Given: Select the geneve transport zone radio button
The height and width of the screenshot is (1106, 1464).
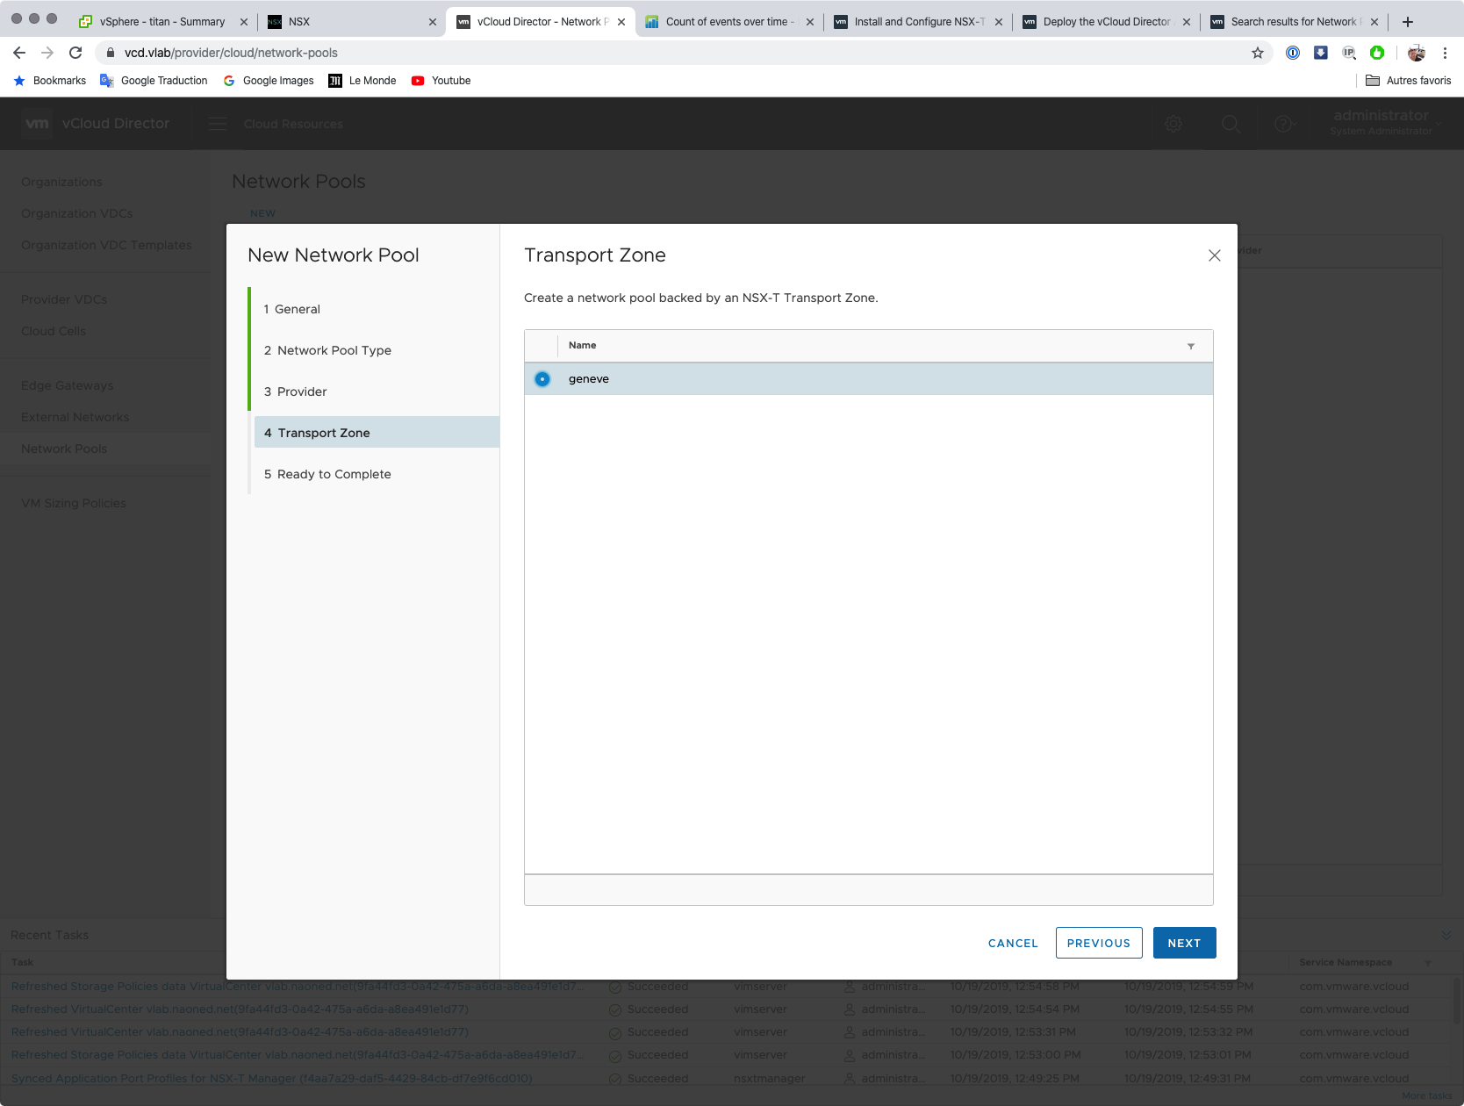Looking at the screenshot, I should coord(542,379).
